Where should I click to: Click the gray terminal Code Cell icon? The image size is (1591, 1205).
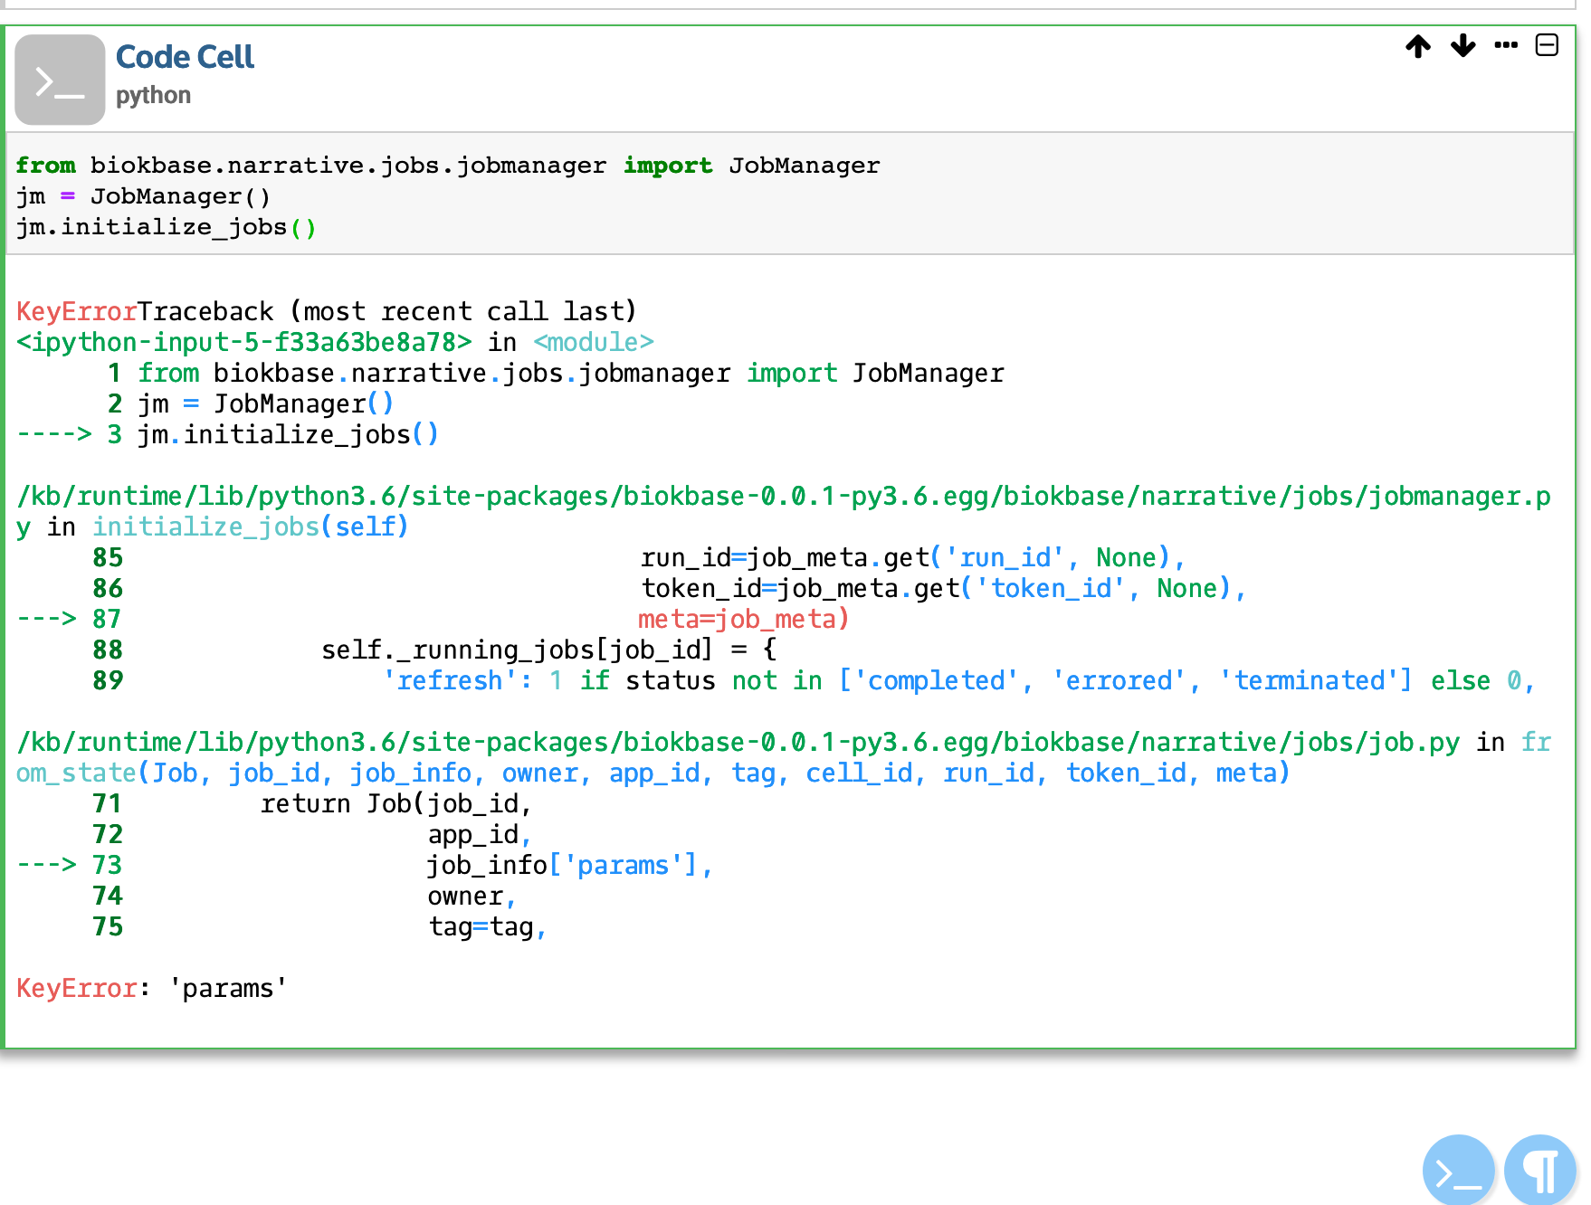[60, 79]
